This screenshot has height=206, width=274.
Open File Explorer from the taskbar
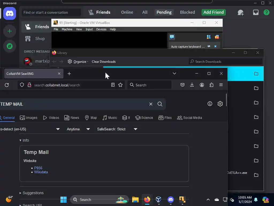click(x=135, y=199)
